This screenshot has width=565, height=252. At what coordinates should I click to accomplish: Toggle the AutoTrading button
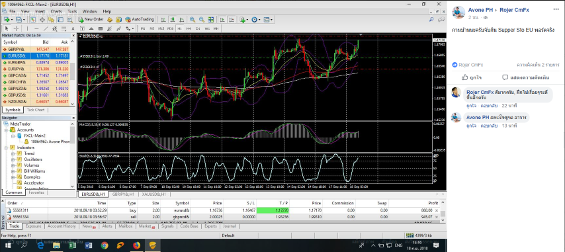tap(140, 19)
